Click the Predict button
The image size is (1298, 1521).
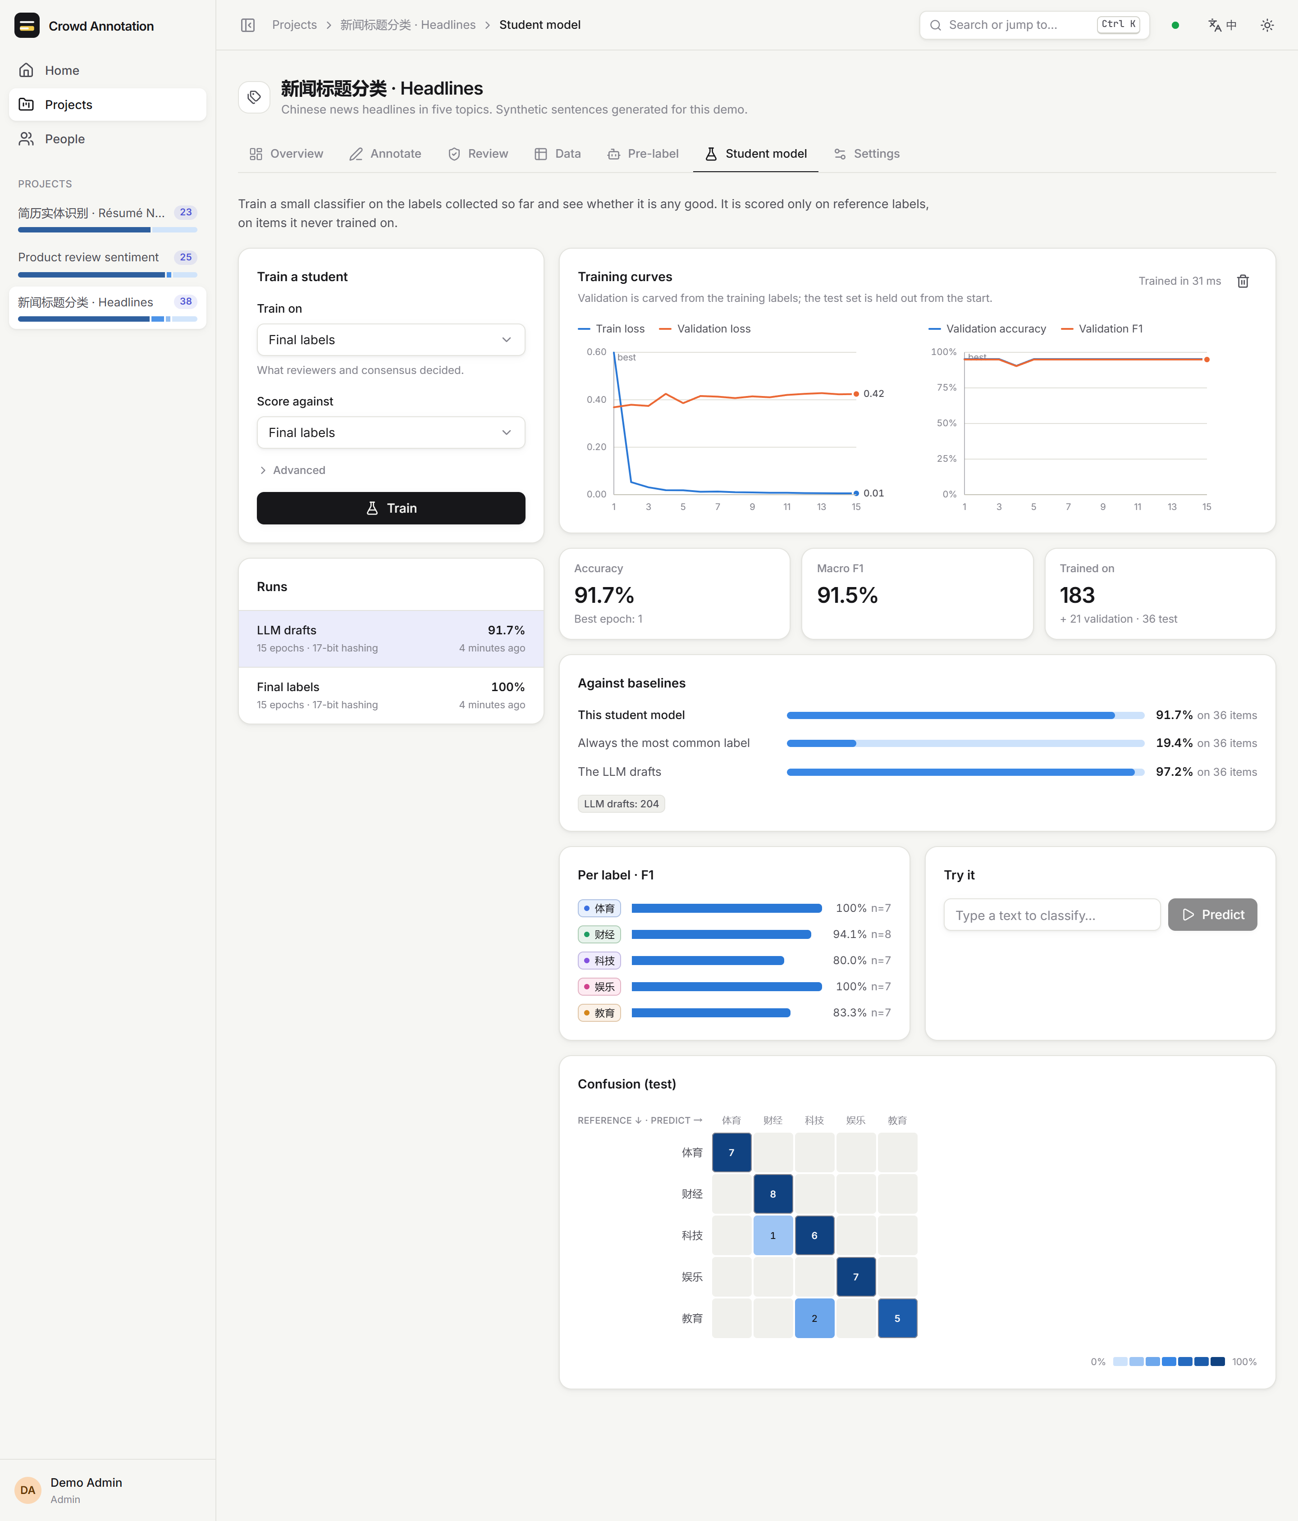click(x=1212, y=915)
